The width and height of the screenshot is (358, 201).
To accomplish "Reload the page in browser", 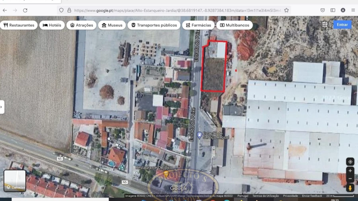I will coord(25,10).
